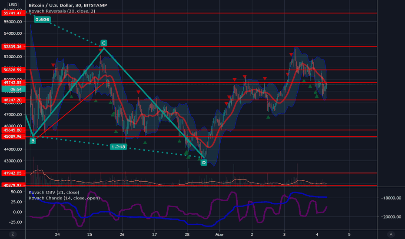Select the 45645.80 horizontal line label
Image resolution: width=405 pixels, height=239 pixels.
[x=13, y=130]
